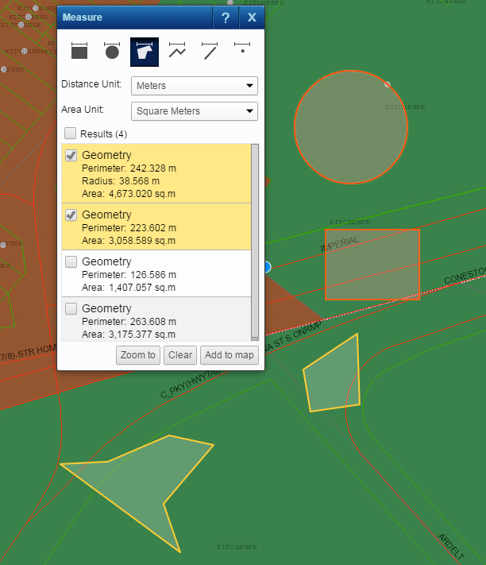Open Measure help question mark
Screen dimensions: 486x565
226,17
